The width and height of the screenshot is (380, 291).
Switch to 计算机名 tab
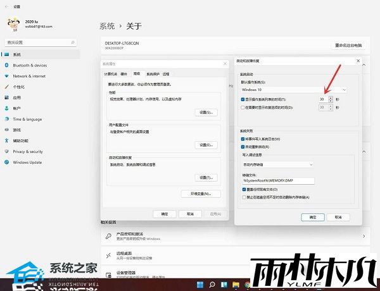click(x=111, y=74)
